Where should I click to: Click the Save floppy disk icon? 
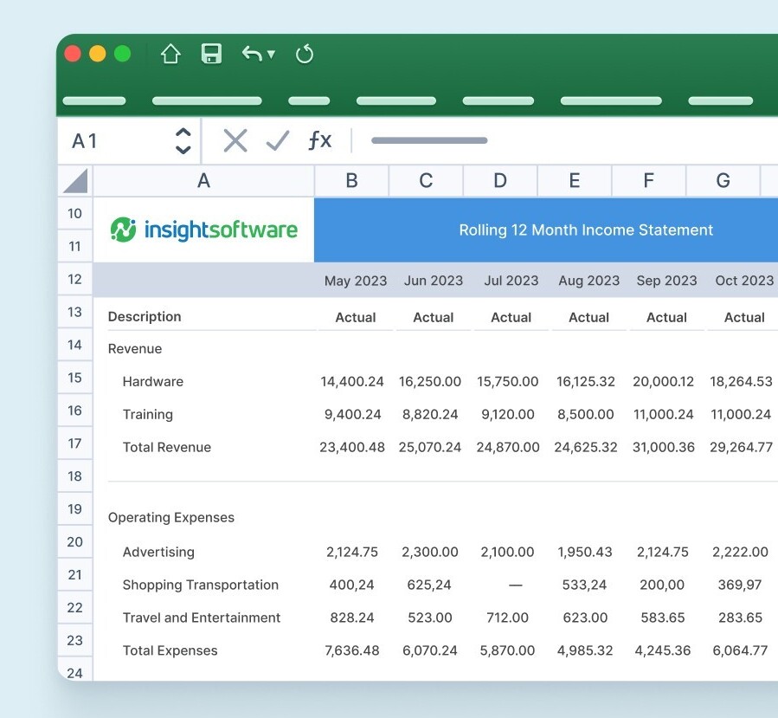pos(211,55)
